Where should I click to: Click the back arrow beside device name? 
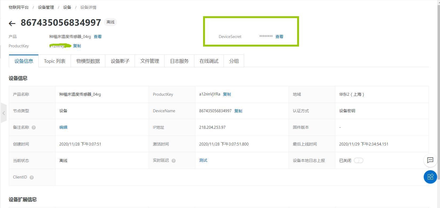pyautogui.click(x=12, y=23)
